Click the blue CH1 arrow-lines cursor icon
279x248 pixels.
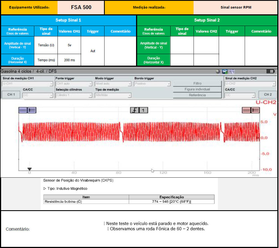click(32, 110)
